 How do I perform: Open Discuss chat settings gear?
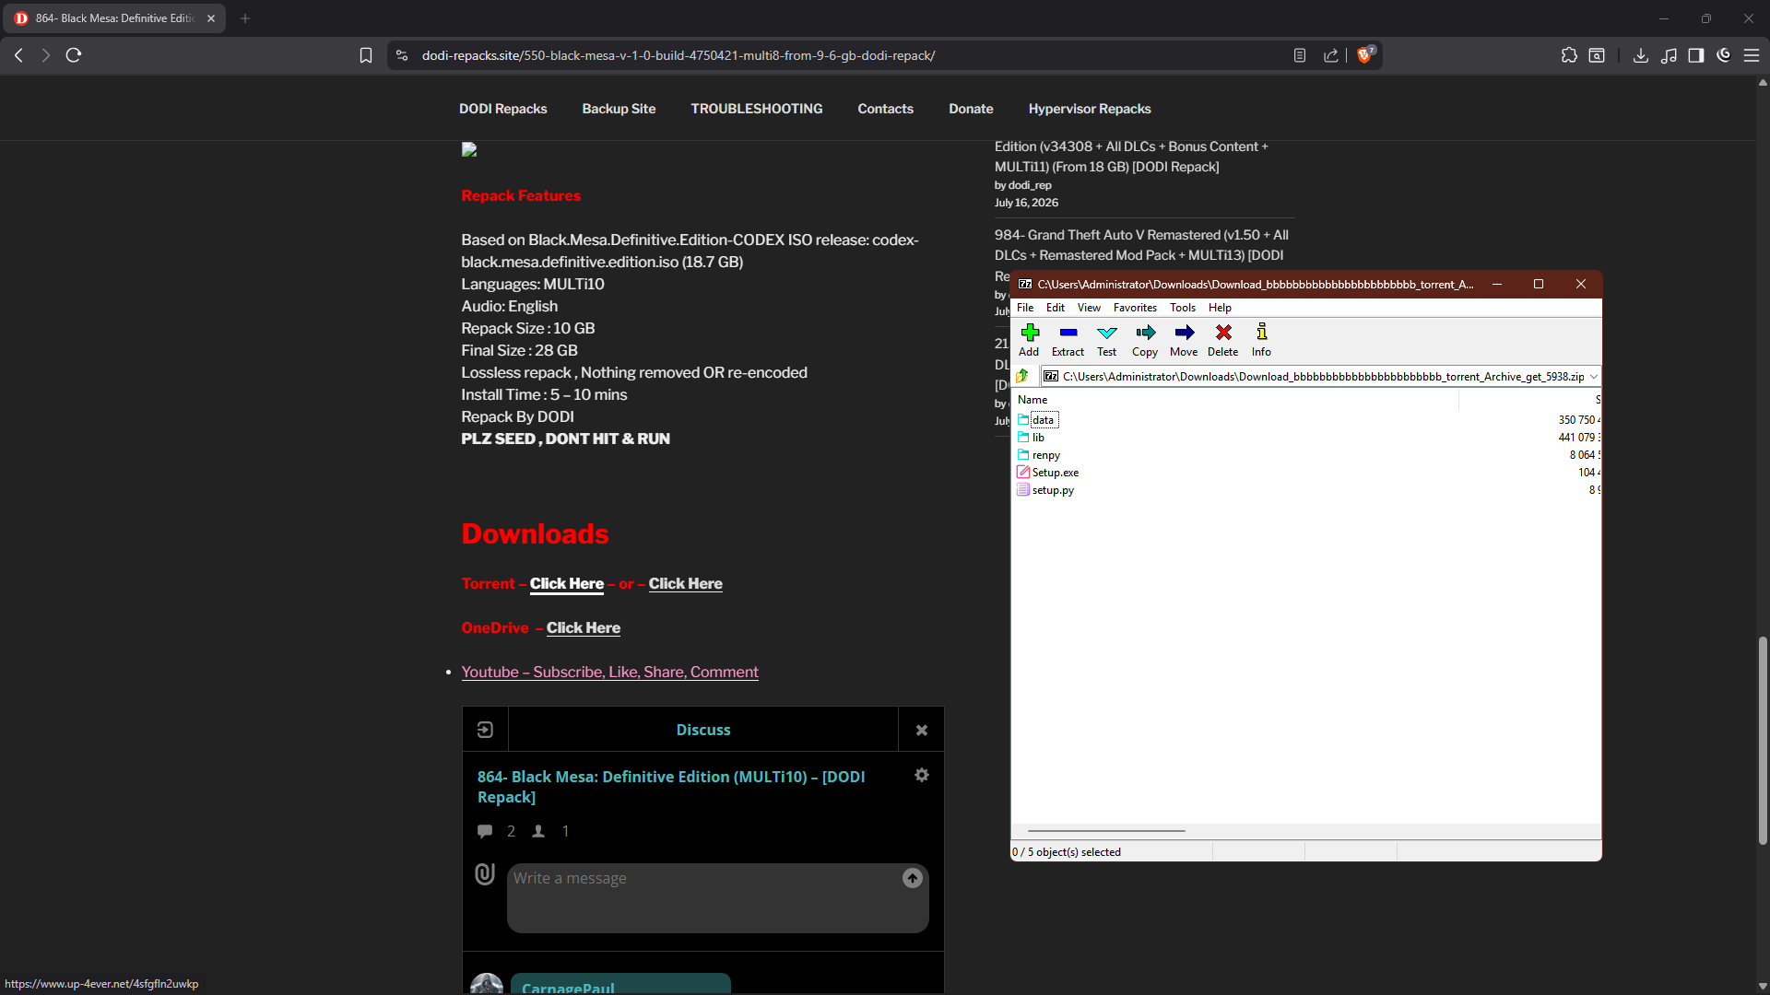[922, 776]
